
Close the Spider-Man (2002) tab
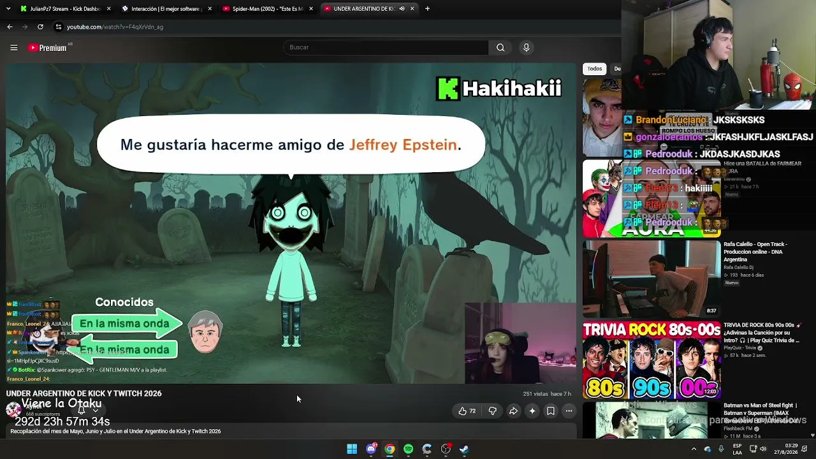point(311,9)
